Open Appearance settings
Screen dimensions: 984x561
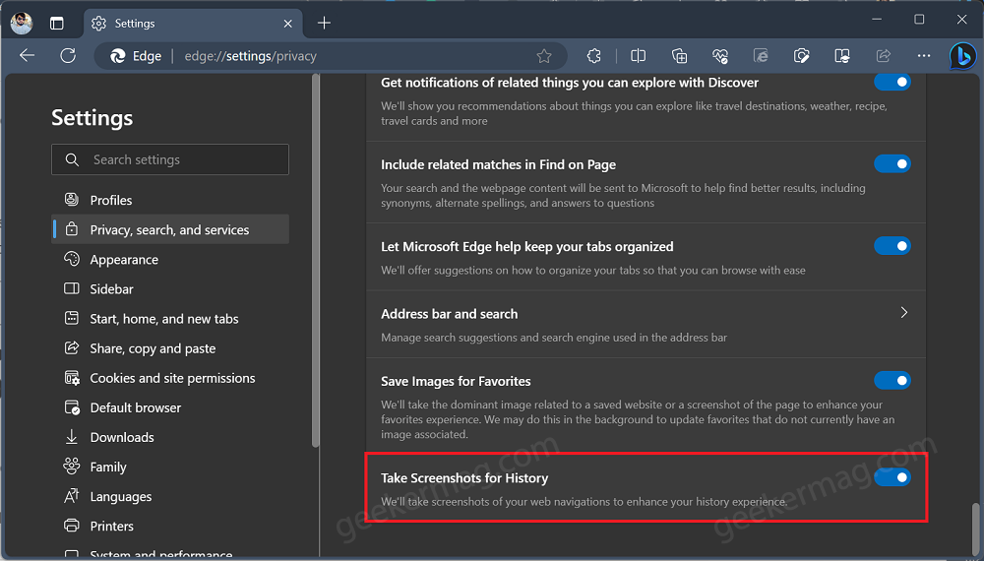click(x=170, y=259)
